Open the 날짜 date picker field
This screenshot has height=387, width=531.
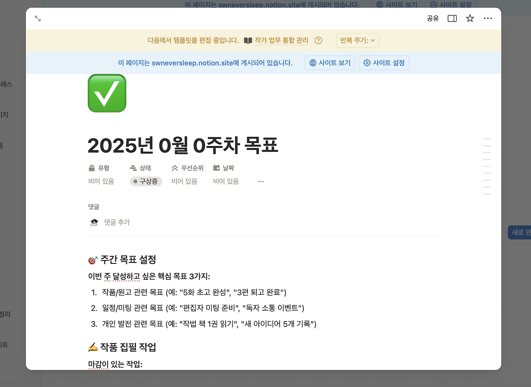click(225, 181)
